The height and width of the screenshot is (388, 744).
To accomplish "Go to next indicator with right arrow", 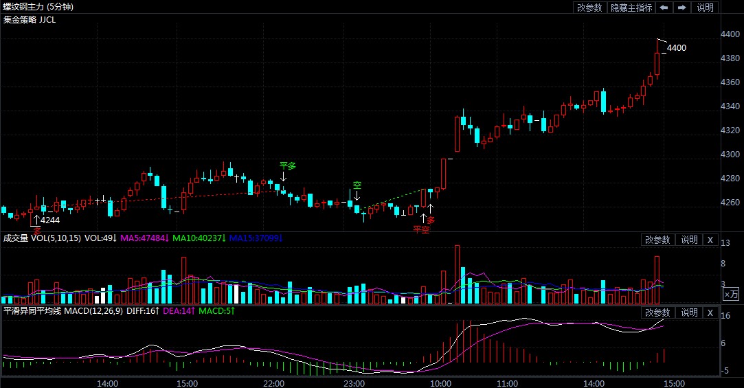I will pyautogui.click(x=682, y=8).
